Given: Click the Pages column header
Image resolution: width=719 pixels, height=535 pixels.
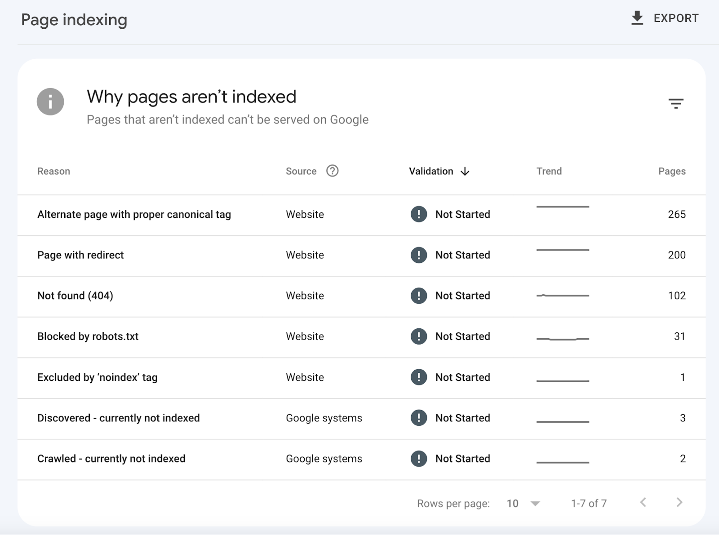Looking at the screenshot, I should coord(671,171).
